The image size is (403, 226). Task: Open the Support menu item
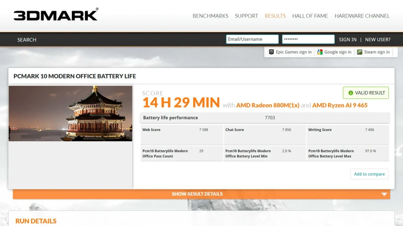(x=246, y=16)
